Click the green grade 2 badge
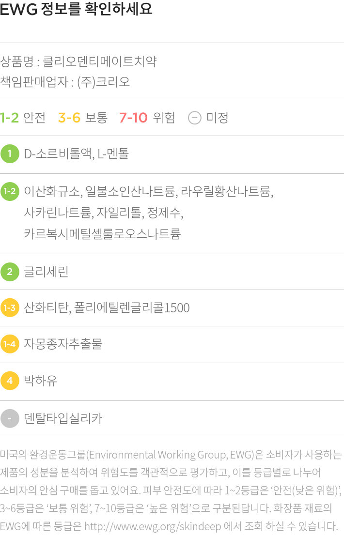The width and height of the screenshot is (344, 536). (x=10, y=272)
